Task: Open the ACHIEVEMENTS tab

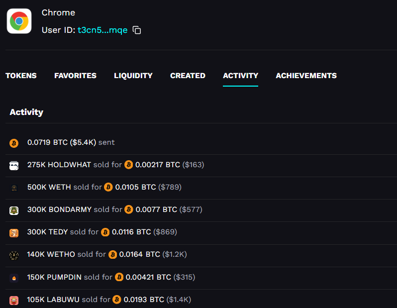Action: (306, 76)
